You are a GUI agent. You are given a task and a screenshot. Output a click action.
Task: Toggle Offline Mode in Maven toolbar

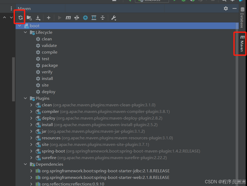click(77, 18)
